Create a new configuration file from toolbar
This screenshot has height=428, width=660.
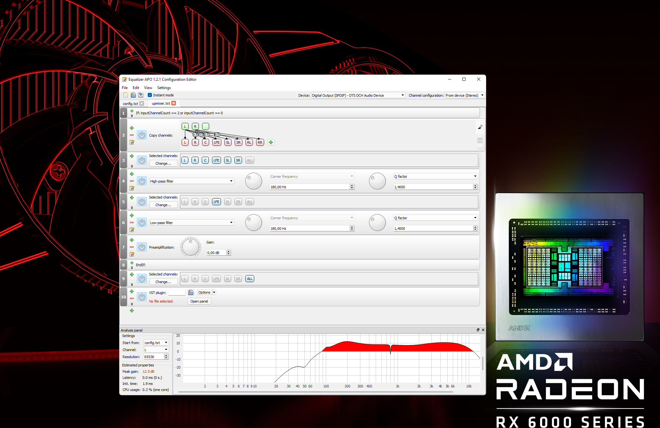(126, 95)
